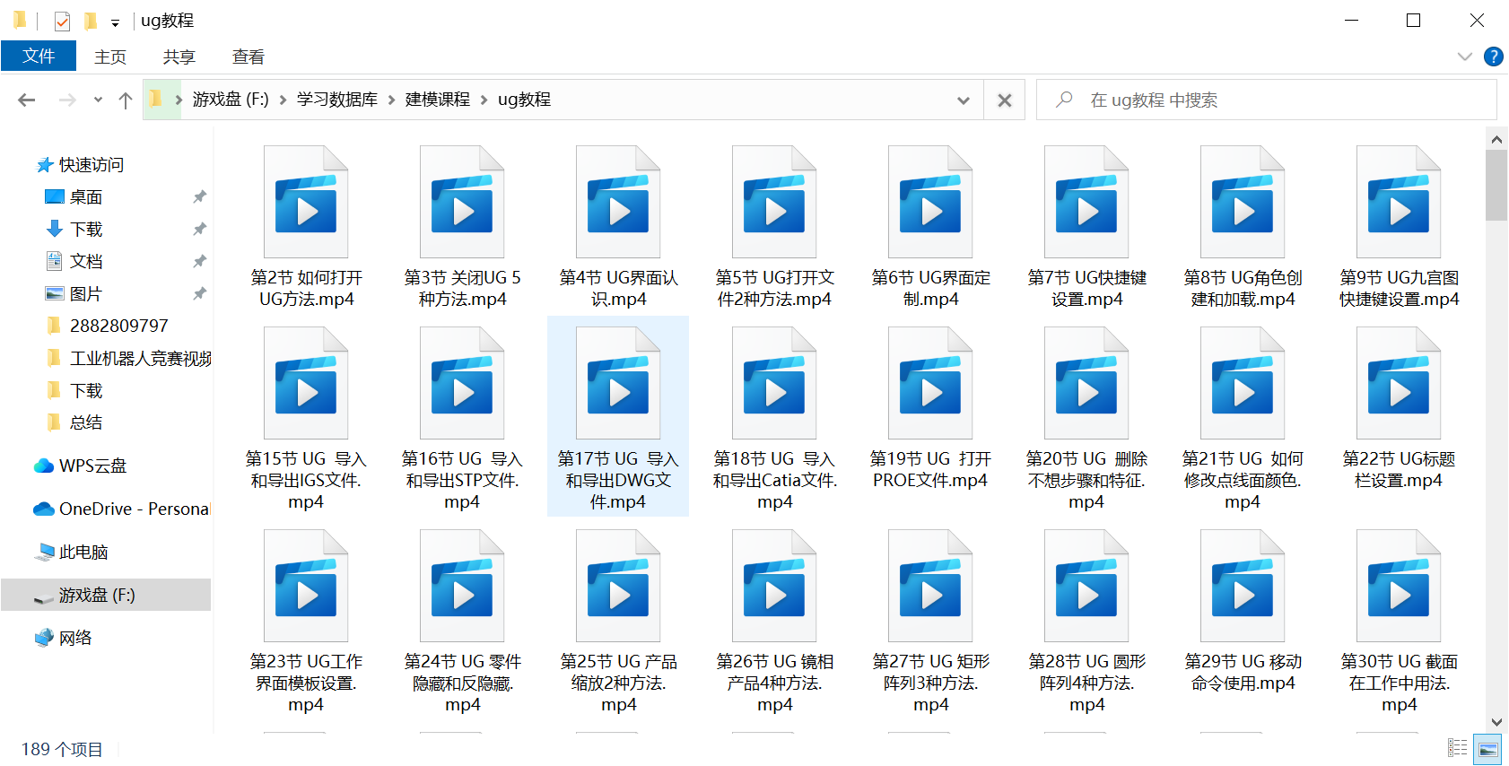Click the Up one level arrow
The height and width of the screenshot is (766, 1509).
click(126, 100)
